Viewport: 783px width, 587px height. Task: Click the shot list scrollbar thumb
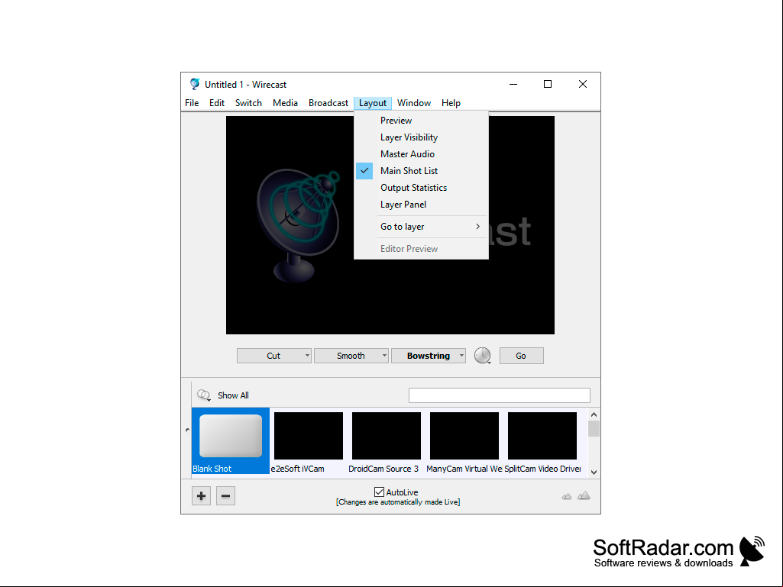[594, 429]
